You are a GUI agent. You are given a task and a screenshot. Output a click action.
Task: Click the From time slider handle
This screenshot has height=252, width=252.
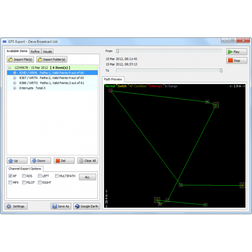[x=118, y=51]
